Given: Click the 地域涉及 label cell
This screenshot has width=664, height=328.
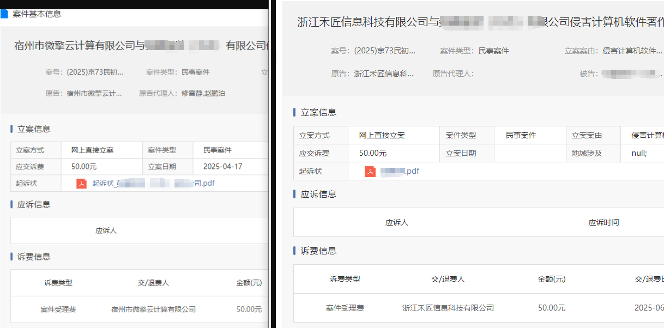Looking at the screenshot, I should pos(593,153).
